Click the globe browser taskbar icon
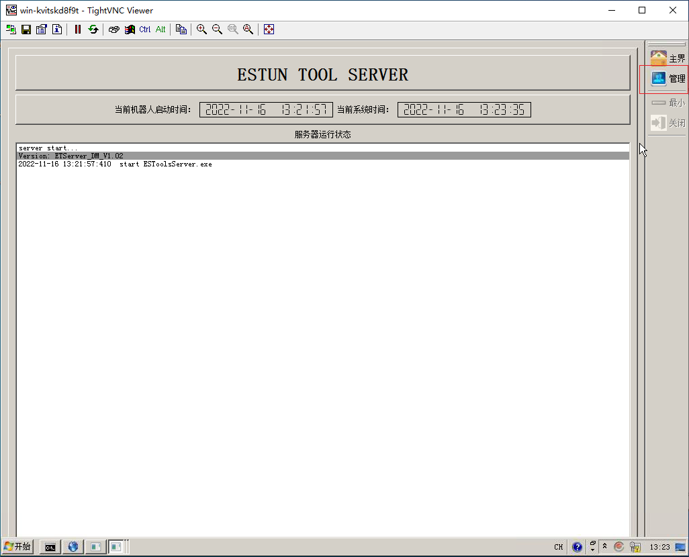The width and height of the screenshot is (689, 557). 73,547
